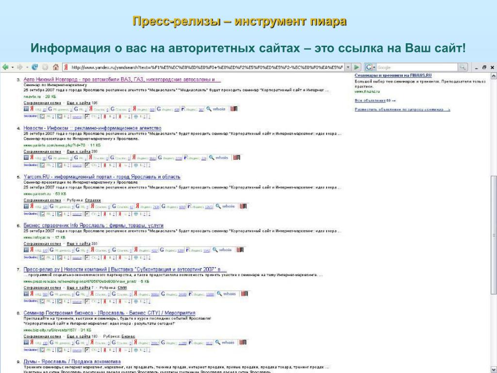Click barcode icon under Новости - Инфоком result
Screen dimensions: 497x373
236,157
